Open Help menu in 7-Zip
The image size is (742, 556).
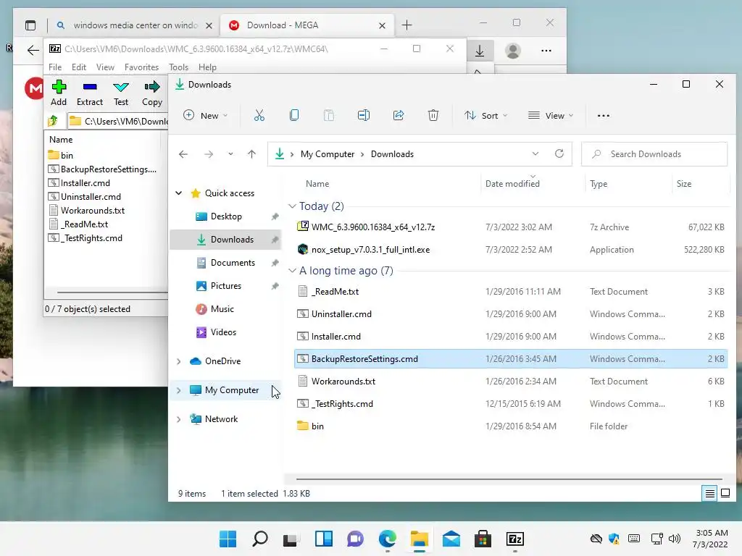207,67
